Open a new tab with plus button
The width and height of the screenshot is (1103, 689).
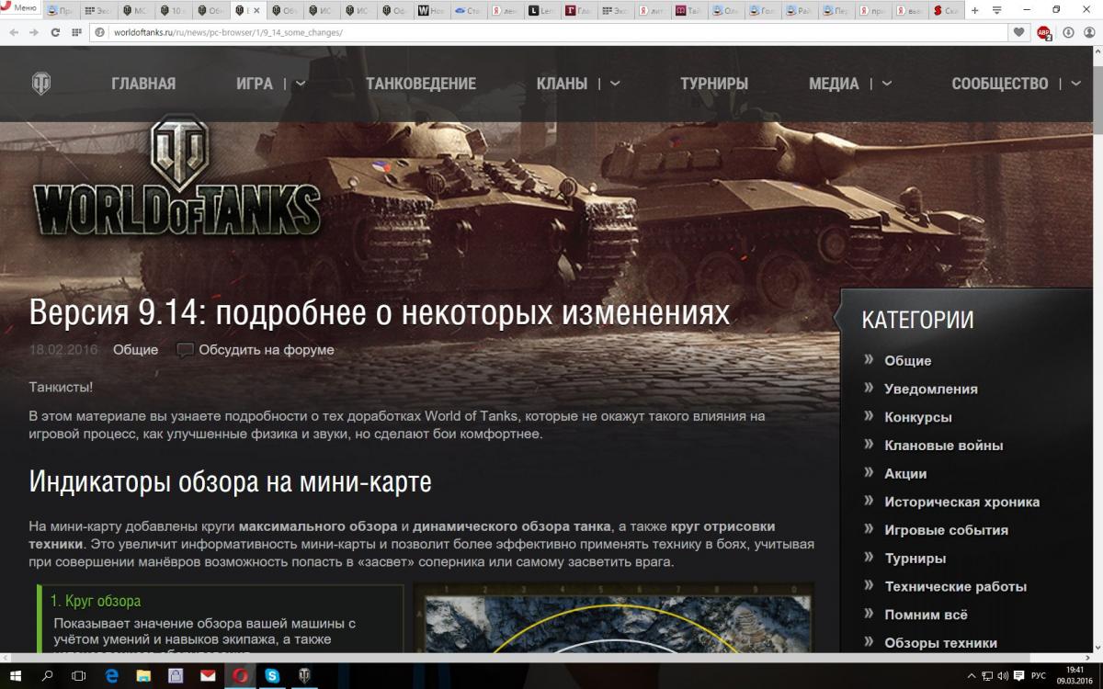pos(975,11)
